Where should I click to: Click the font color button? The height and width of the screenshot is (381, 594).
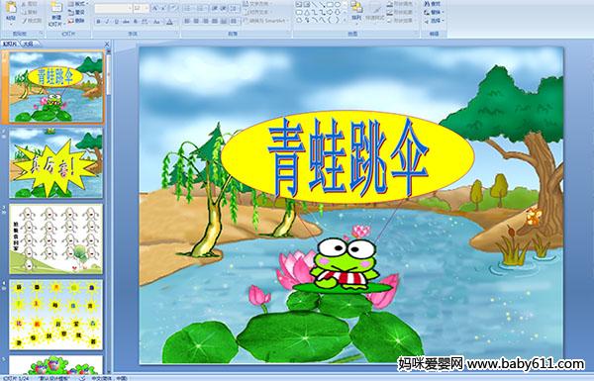pos(169,22)
